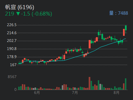Click the volume label 量：7488
This screenshot has height=100, width=133.
click(119, 13)
